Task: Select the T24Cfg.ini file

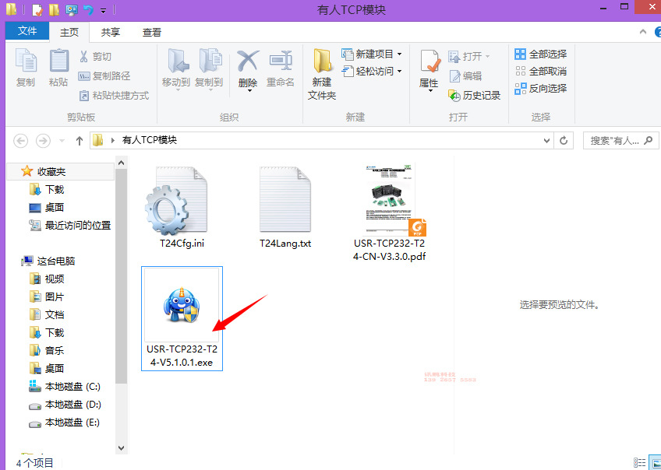Action: [x=182, y=206]
